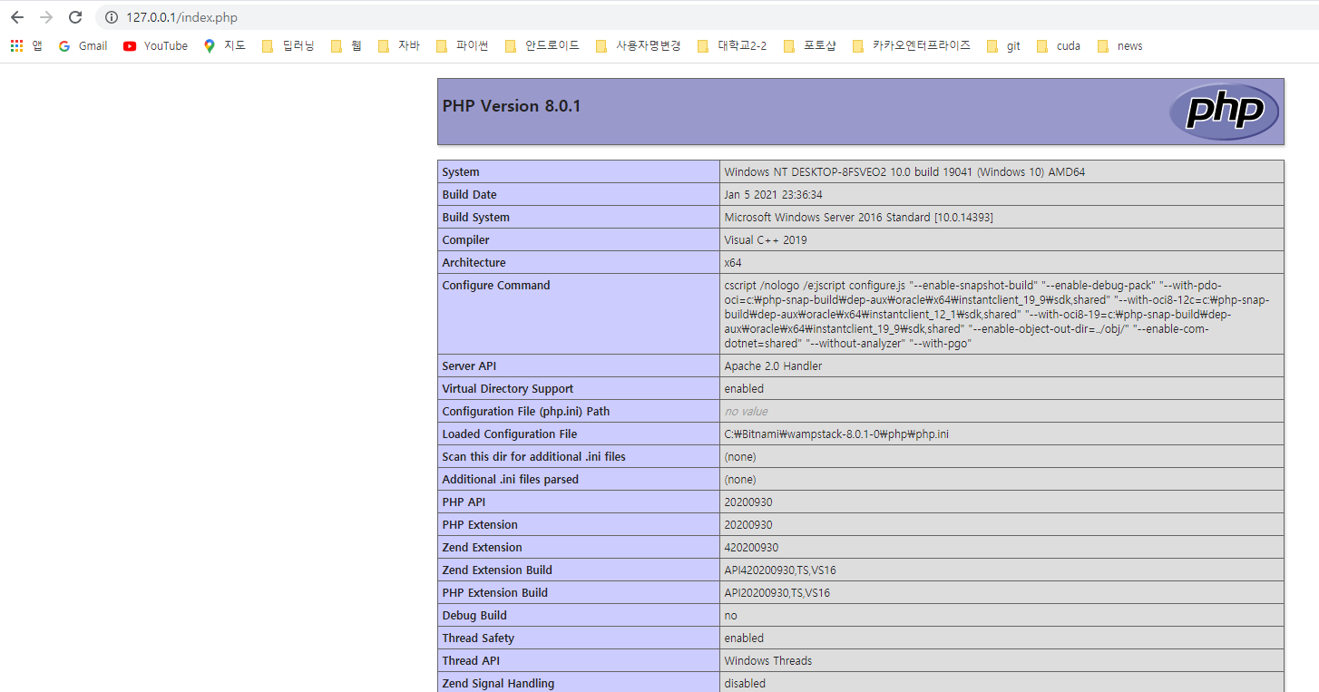Click the Visual C++ 2019 compiler value
The width and height of the screenshot is (1319, 692).
click(766, 240)
